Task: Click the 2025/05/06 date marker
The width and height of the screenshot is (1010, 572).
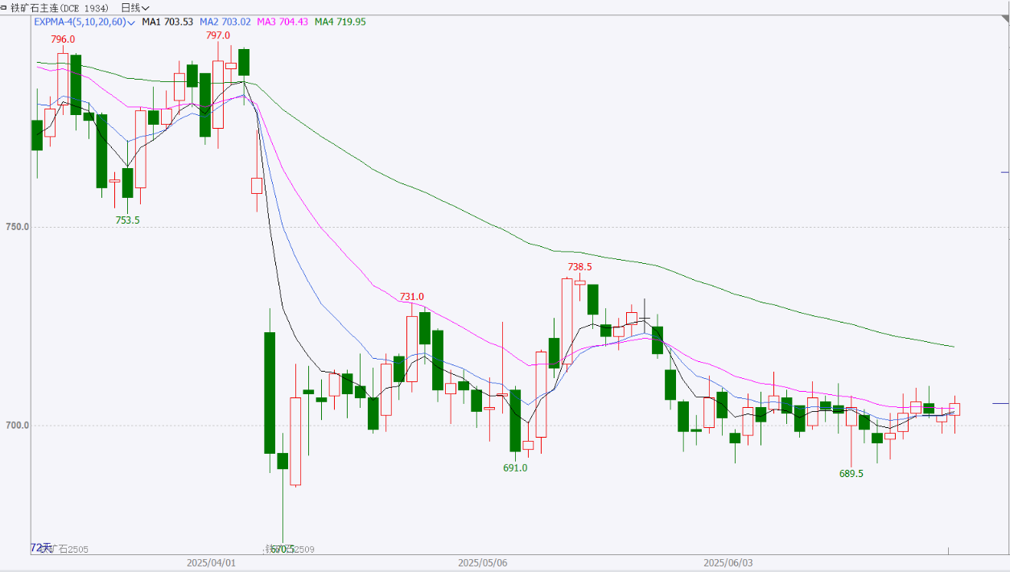Action: [481, 563]
